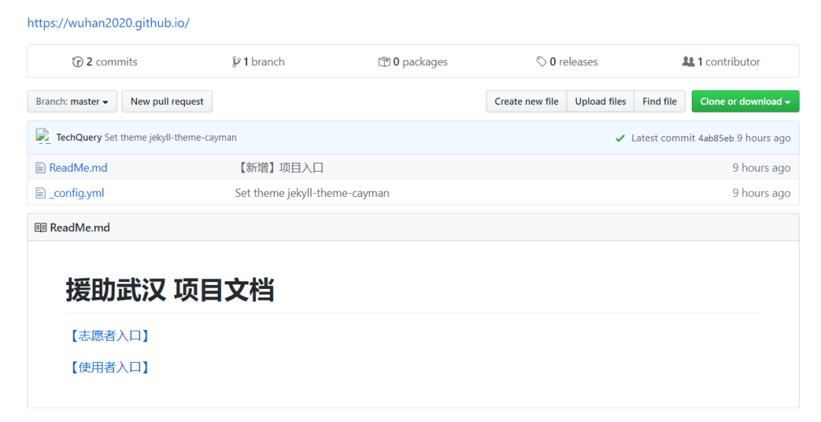Viewport: 821px width, 422px height.
Task: Click the New pull request button
Action: click(167, 102)
